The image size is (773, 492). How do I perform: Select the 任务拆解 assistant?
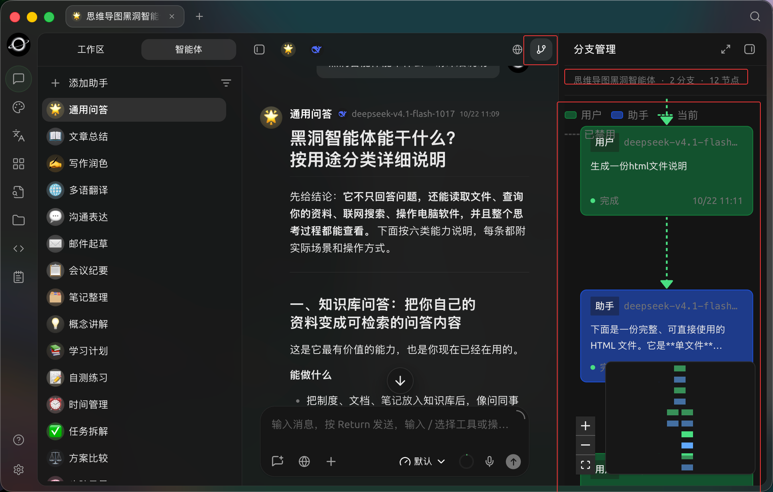coord(134,431)
